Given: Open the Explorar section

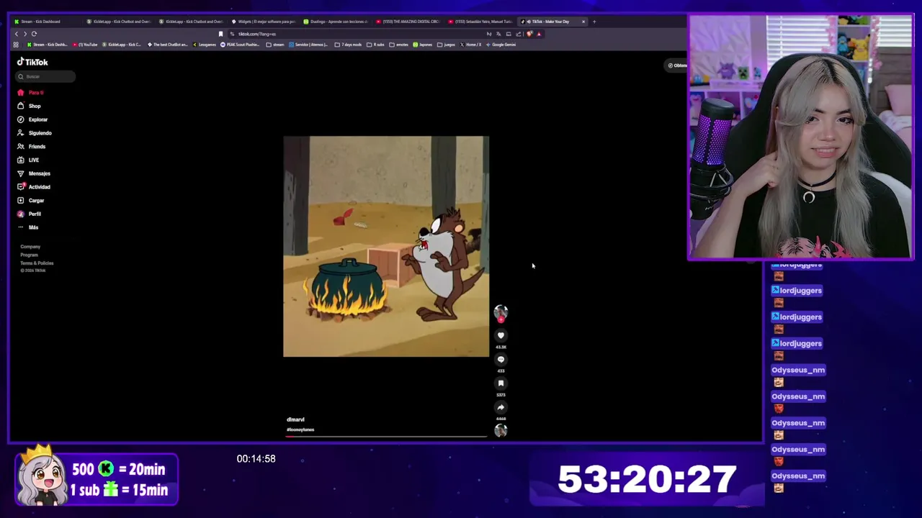Looking at the screenshot, I should pos(32,119).
